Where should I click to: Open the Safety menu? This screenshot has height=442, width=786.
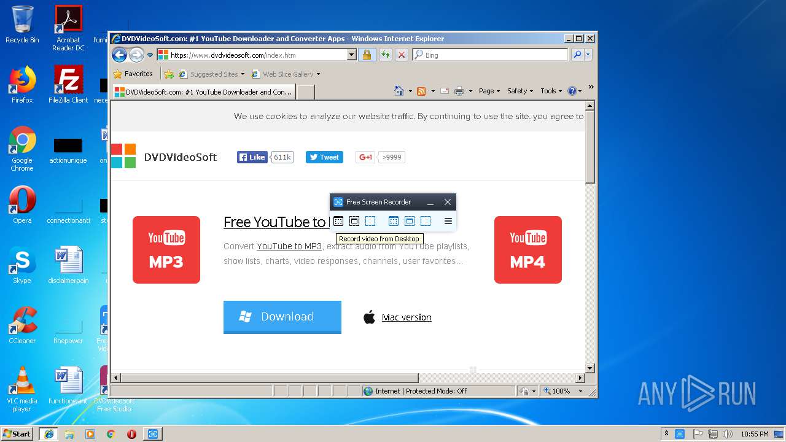tap(520, 91)
